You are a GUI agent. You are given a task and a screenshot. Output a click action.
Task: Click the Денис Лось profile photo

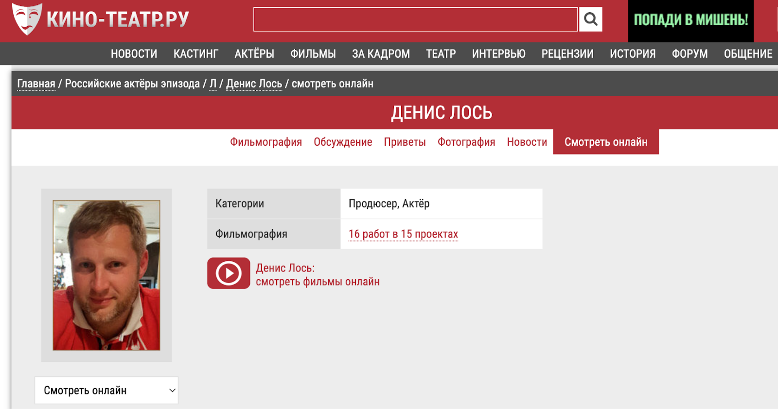click(106, 275)
